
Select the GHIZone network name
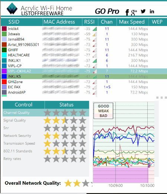[15, 82]
